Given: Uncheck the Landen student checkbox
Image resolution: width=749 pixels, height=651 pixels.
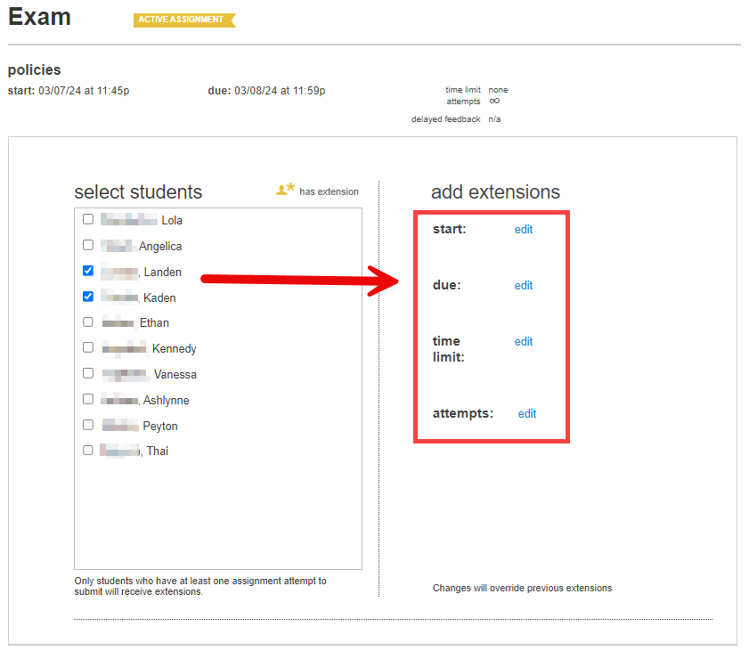Looking at the screenshot, I should pos(88,271).
